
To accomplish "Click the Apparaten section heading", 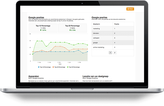I will 34,76.
